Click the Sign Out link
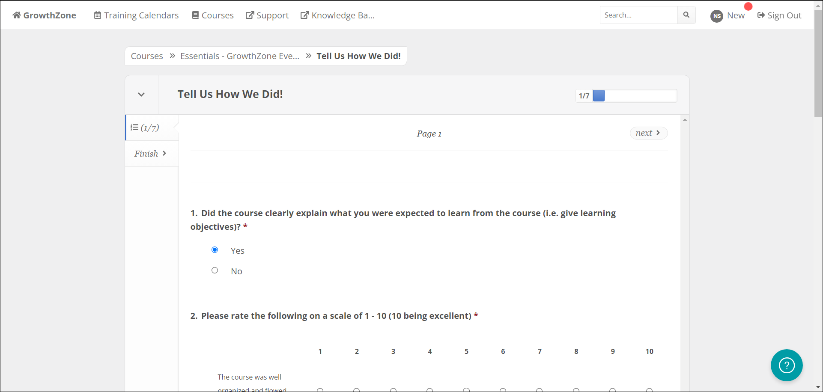This screenshot has height=392, width=823. click(779, 15)
